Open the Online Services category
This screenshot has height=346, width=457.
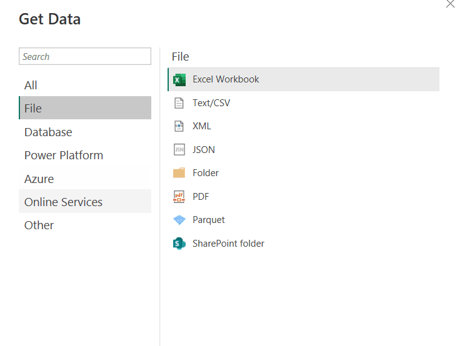[x=85, y=202]
